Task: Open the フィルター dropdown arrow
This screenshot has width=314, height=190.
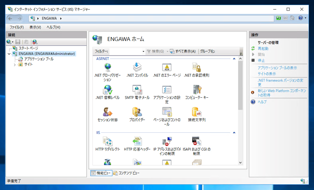Action: (144, 51)
